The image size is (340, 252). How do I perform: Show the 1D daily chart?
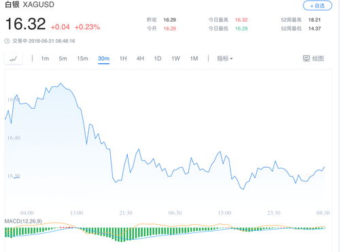click(x=158, y=58)
